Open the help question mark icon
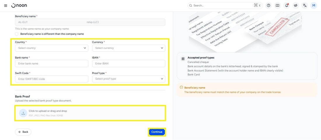This screenshot has height=140, width=321. 268,6
